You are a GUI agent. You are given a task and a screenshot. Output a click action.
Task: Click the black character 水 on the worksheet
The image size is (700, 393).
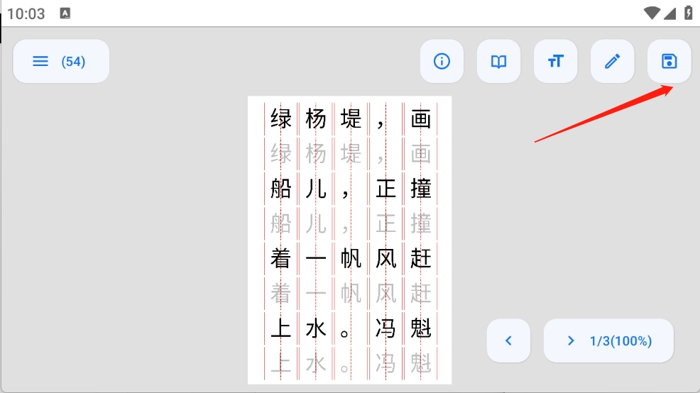click(x=316, y=328)
